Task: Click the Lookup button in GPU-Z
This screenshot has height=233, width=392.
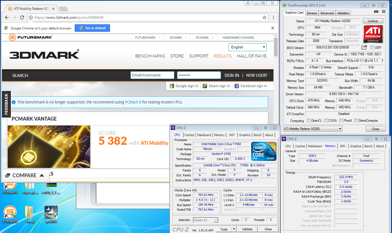Action: (x=373, y=21)
